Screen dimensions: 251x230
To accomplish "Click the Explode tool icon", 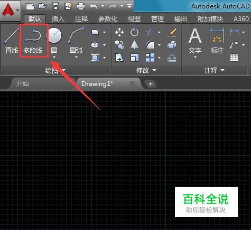I will coord(172,45).
